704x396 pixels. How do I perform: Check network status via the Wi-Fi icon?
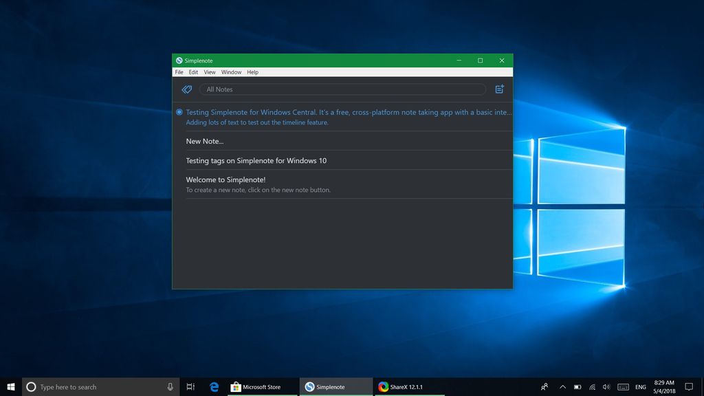pyautogui.click(x=592, y=386)
